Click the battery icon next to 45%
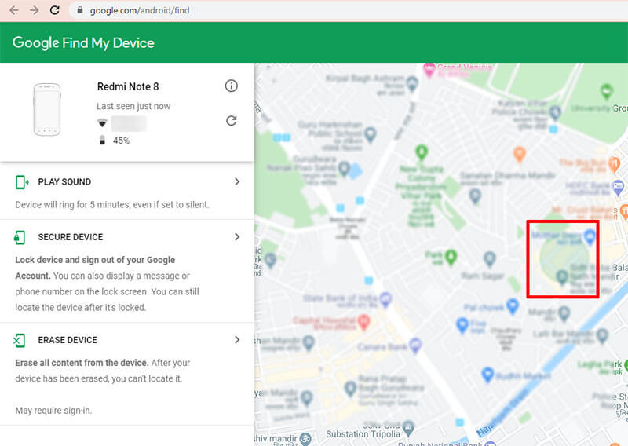This screenshot has height=446, width=628. pos(102,141)
